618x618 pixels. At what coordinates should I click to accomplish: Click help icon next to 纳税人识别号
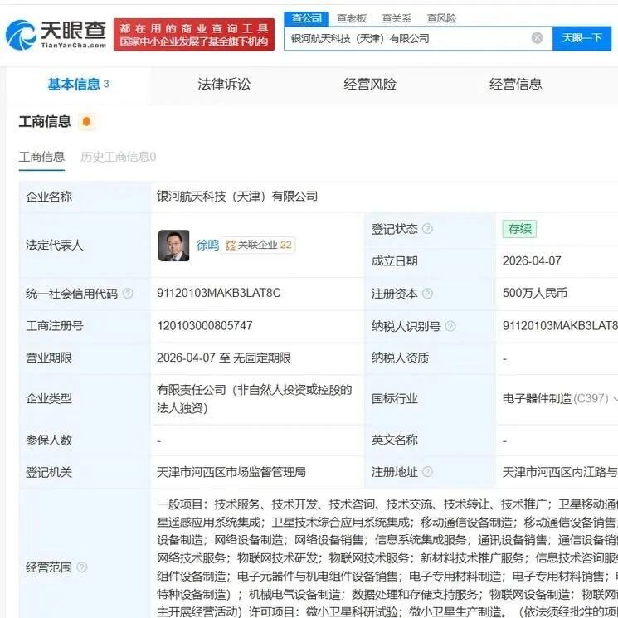(x=450, y=326)
